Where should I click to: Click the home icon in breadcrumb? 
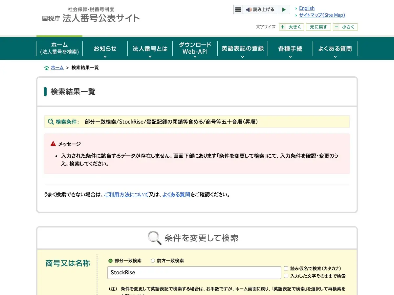47,68
